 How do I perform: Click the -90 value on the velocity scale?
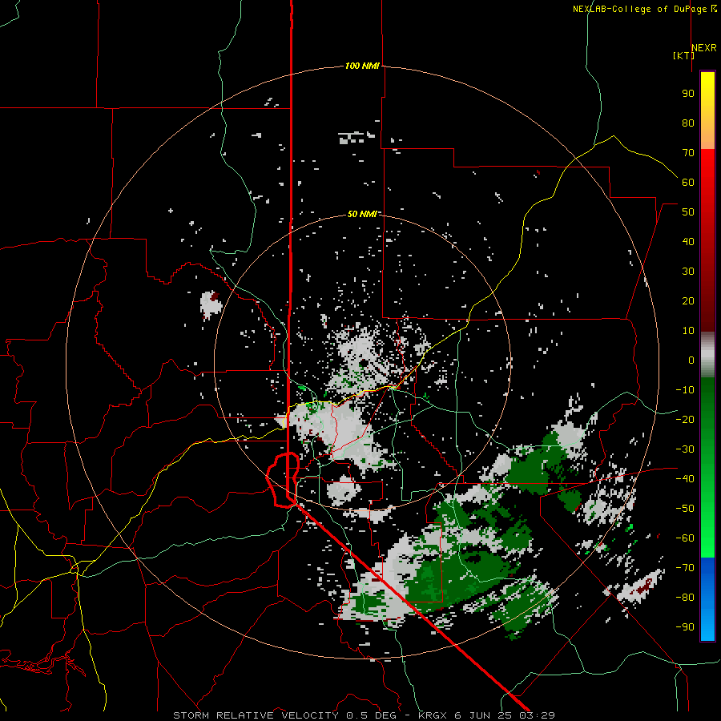coord(685,626)
